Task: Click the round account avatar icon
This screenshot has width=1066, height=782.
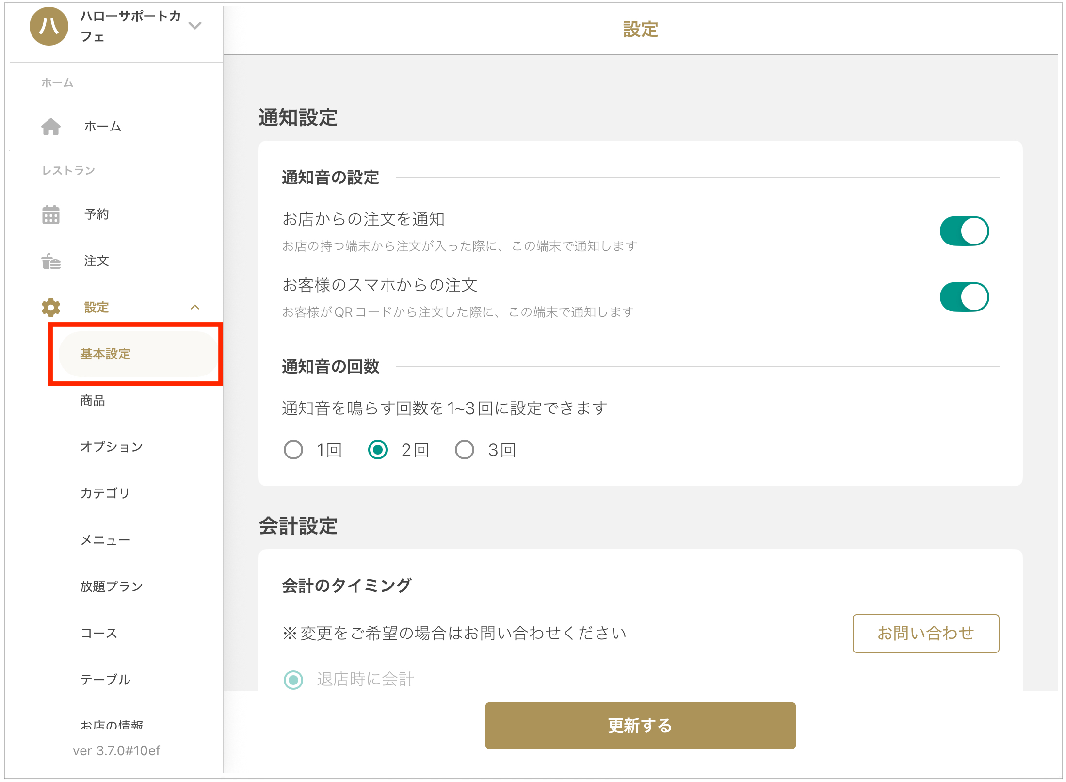Action: click(49, 26)
